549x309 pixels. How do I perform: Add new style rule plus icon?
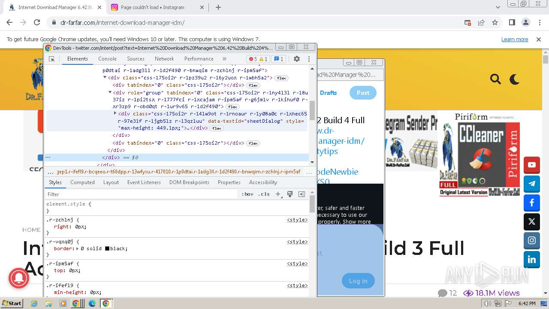(x=278, y=194)
